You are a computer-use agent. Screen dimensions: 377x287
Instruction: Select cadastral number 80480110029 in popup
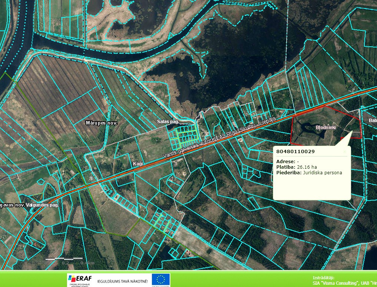pyautogui.click(x=296, y=152)
